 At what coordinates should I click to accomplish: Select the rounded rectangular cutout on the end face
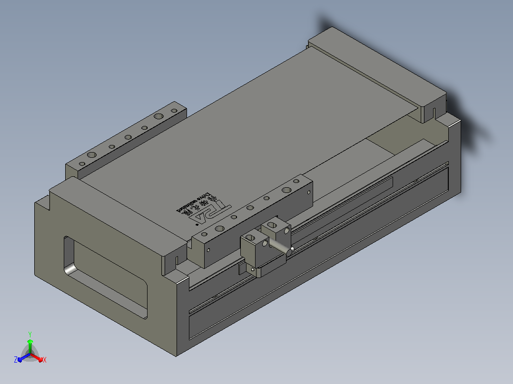pos(105,277)
